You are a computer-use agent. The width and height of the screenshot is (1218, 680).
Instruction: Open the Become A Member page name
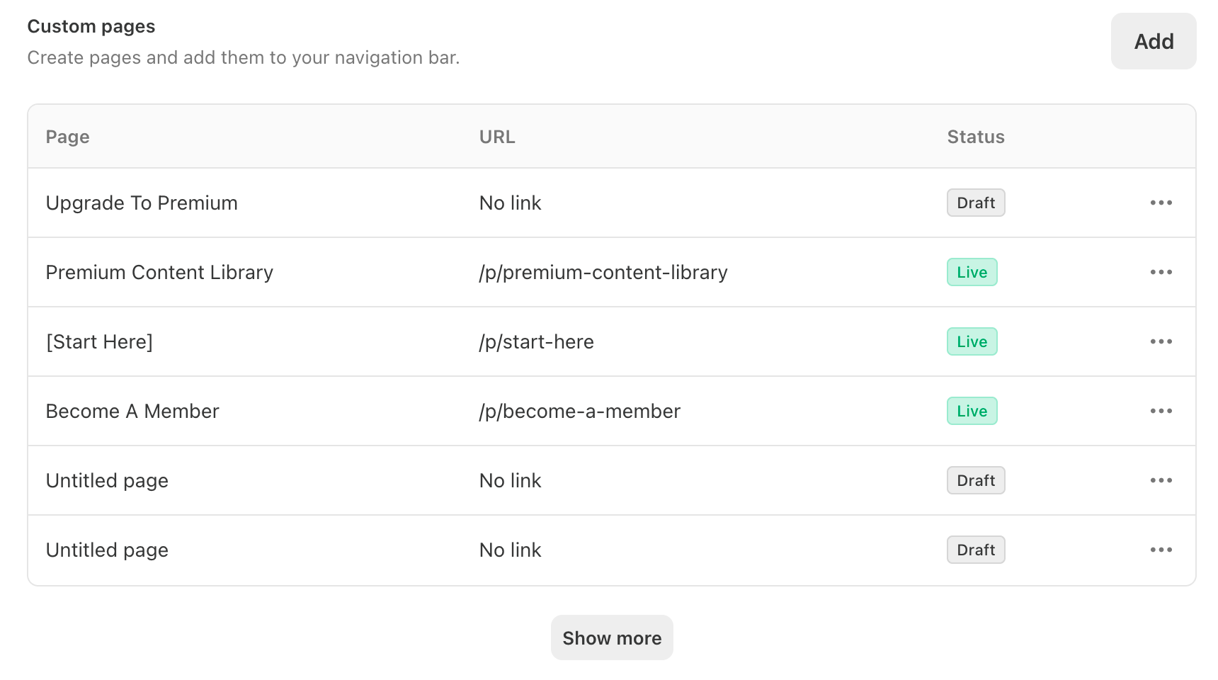pos(132,412)
